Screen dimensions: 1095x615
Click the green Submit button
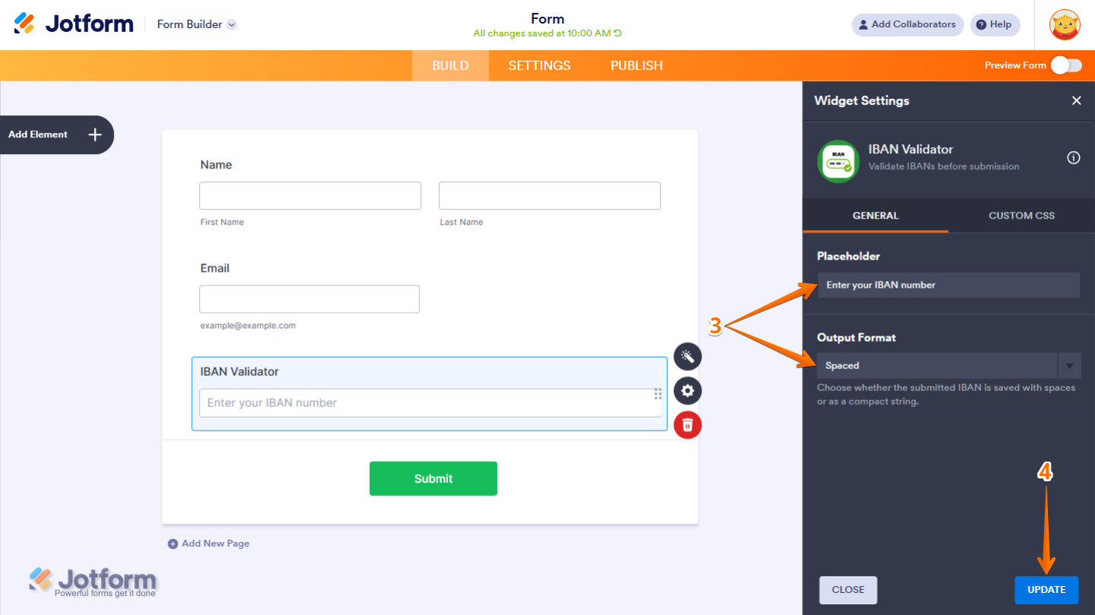tap(434, 478)
